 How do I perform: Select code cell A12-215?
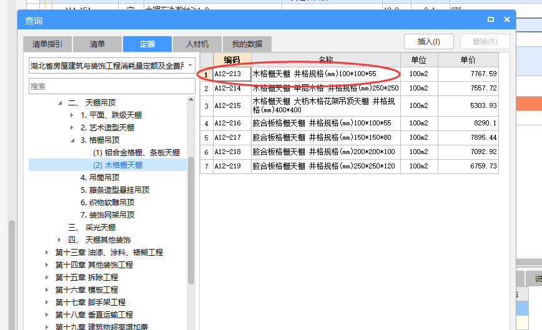click(232, 105)
